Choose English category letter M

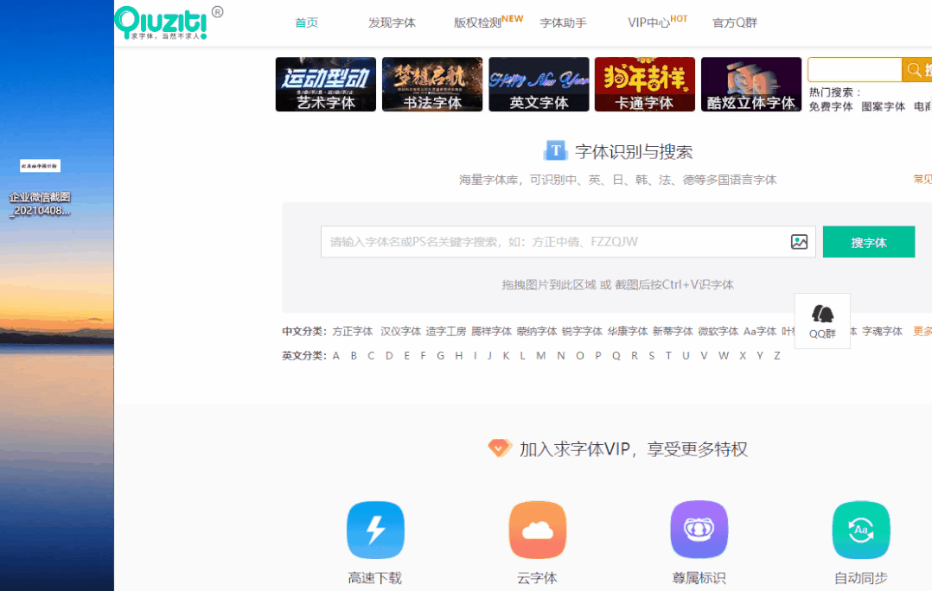tap(541, 356)
